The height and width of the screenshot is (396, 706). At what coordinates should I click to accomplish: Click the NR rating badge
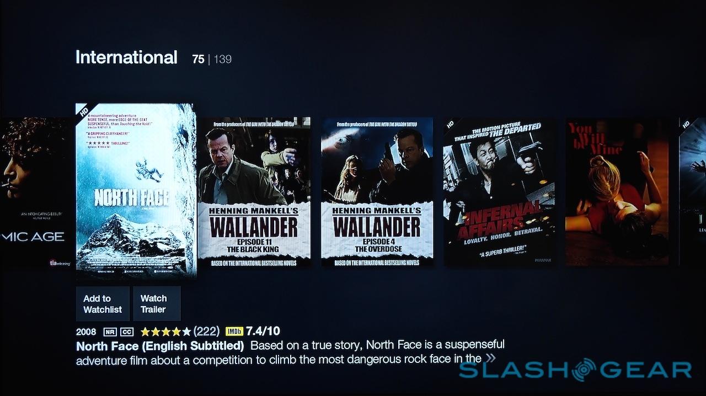[x=110, y=332]
